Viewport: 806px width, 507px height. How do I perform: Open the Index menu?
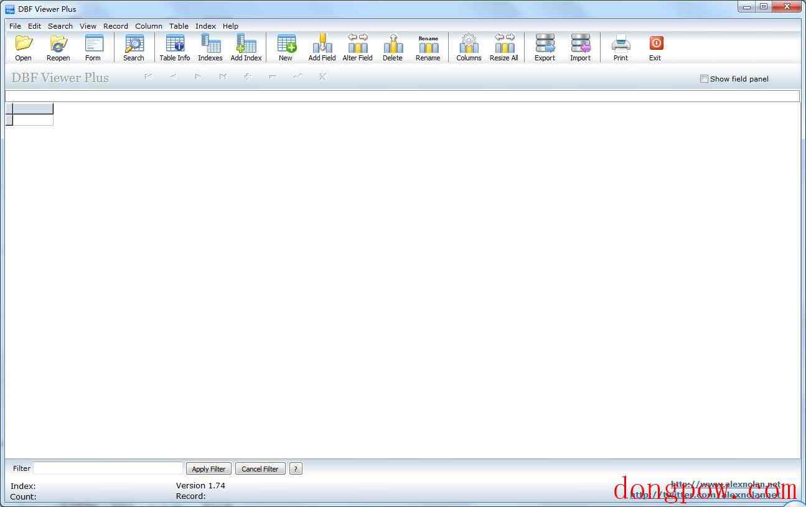206,26
